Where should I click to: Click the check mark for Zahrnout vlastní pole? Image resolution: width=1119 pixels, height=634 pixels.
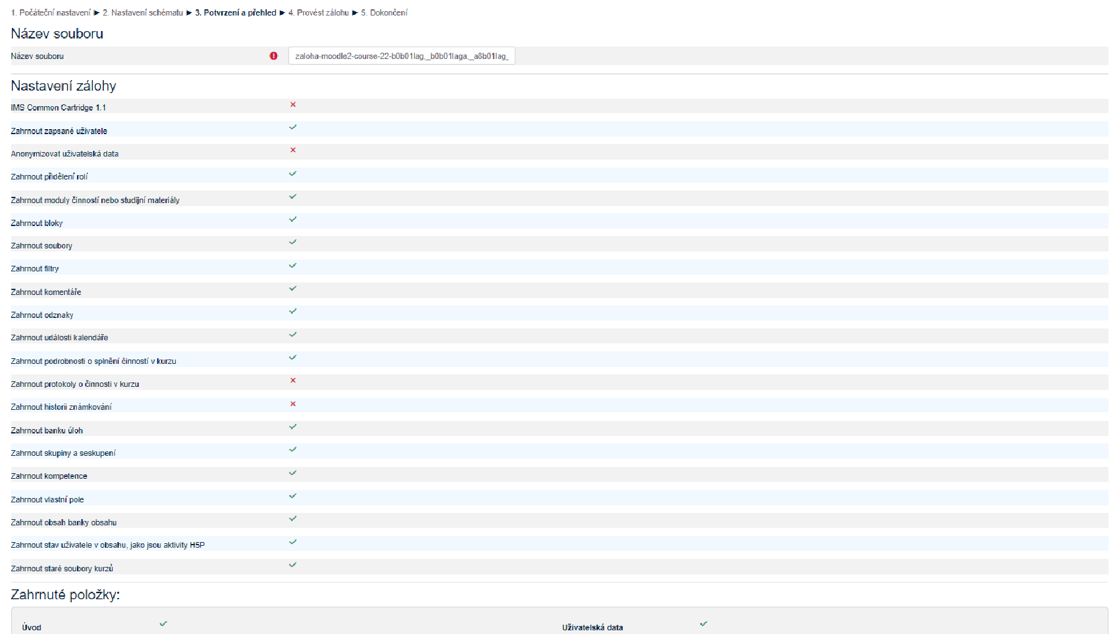pos(293,496)
